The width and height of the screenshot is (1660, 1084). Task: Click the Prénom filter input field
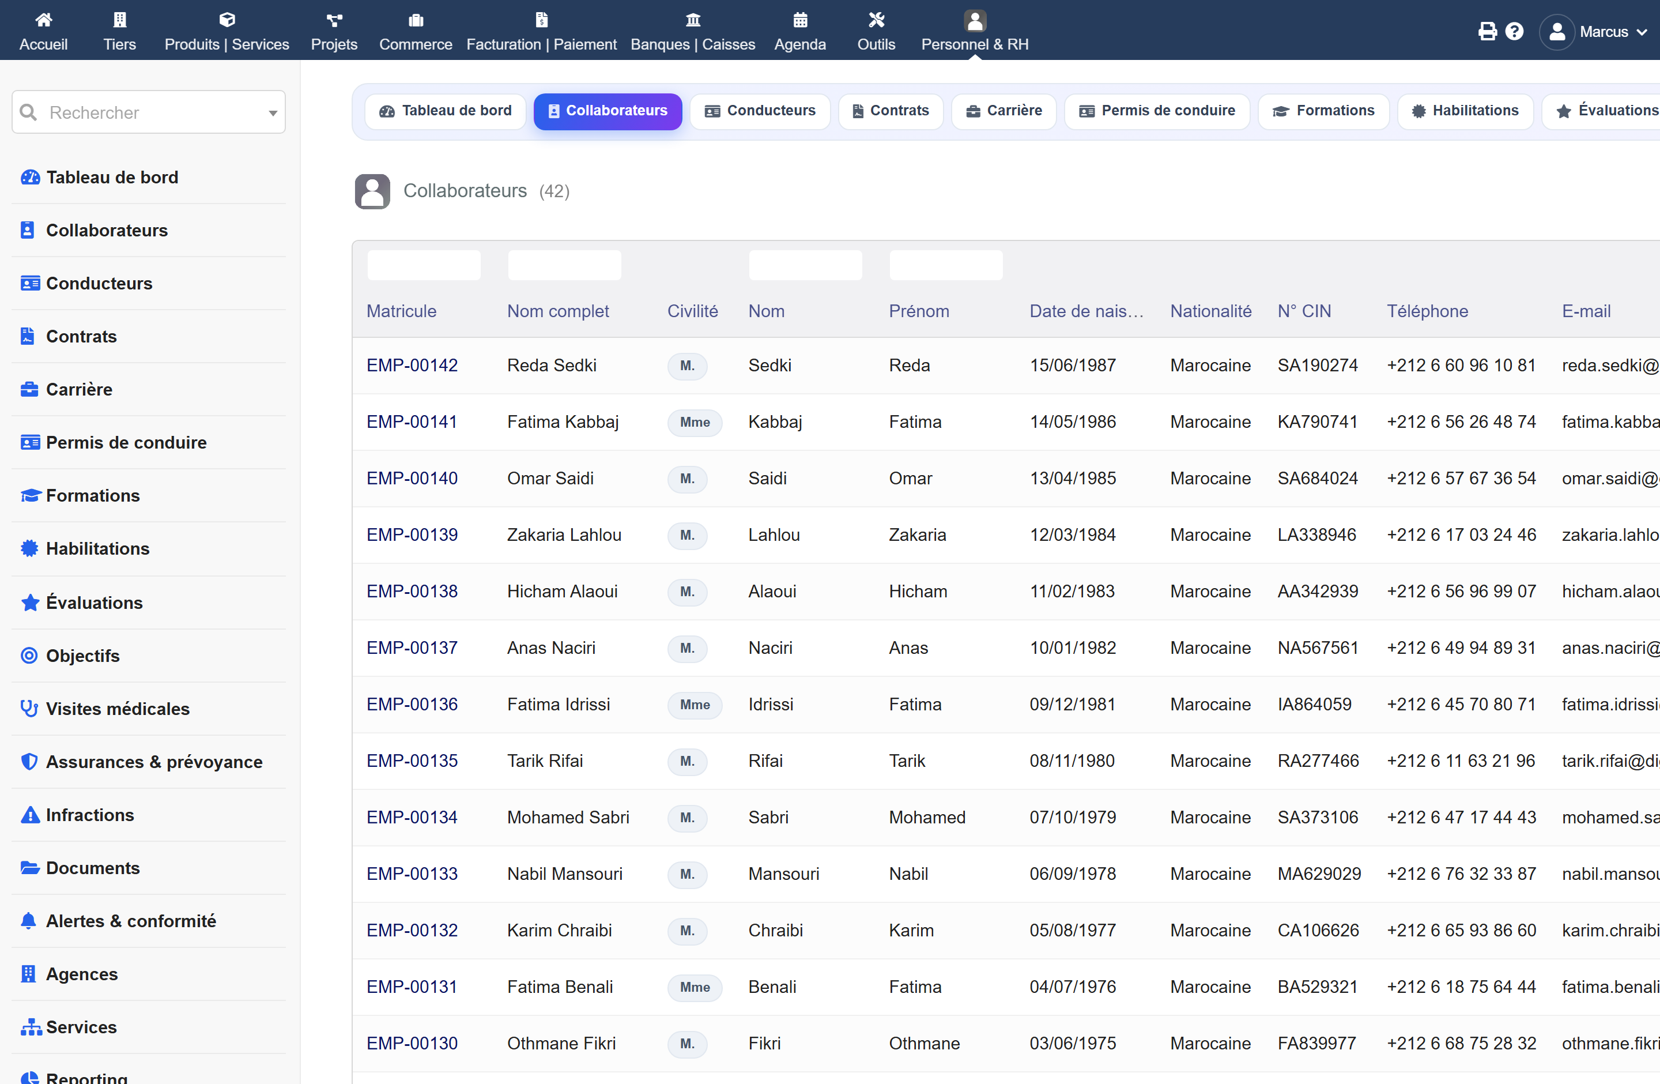946,265
